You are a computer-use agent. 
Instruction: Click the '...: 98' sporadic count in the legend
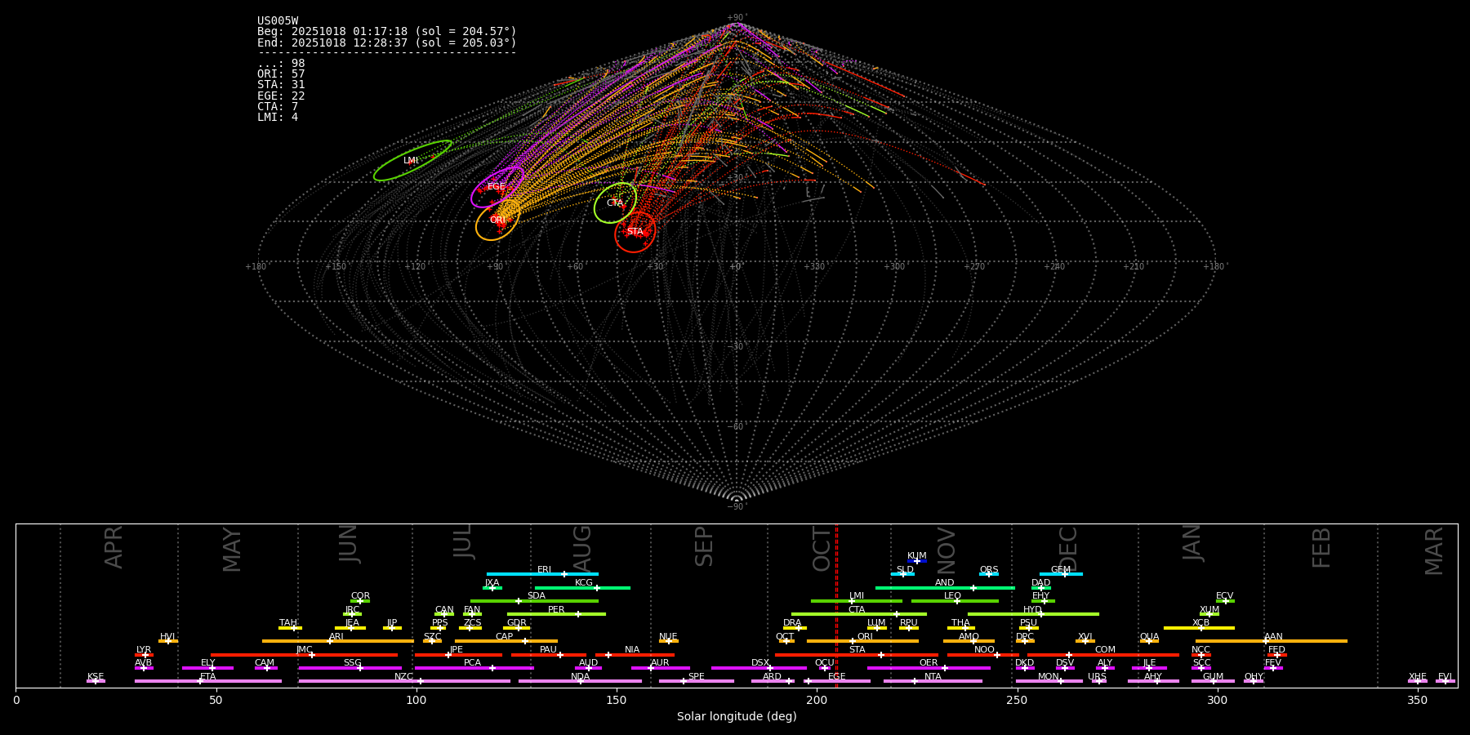coord(281,64)
